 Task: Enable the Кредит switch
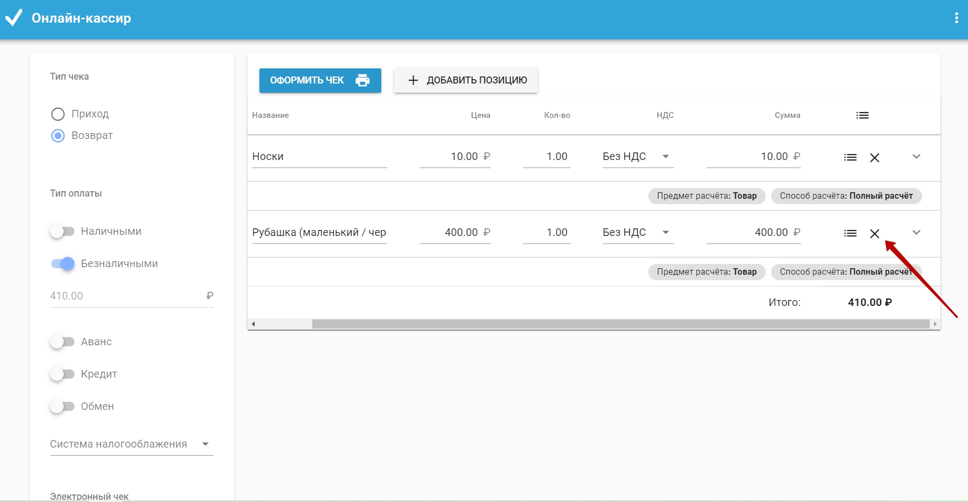(x=62, y=374)
